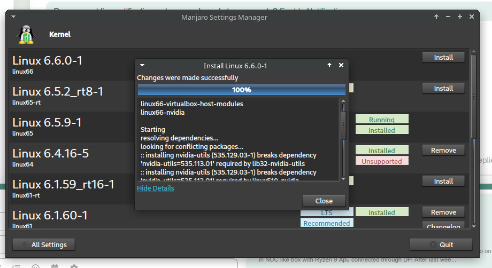This screenshot has height=268, width=492.
Task: Roll up the Manjaro Settings Manager window
Action: [437, 17]
